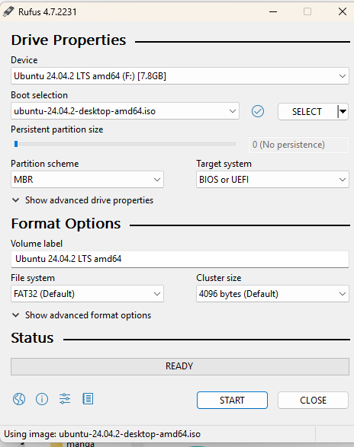Expand Show advanced format options
This screenshot has width=354, height=447.
(82, 315)
